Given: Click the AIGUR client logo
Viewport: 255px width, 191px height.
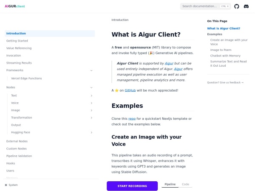Looking at the screenshot, I should [x=14, y=6].
